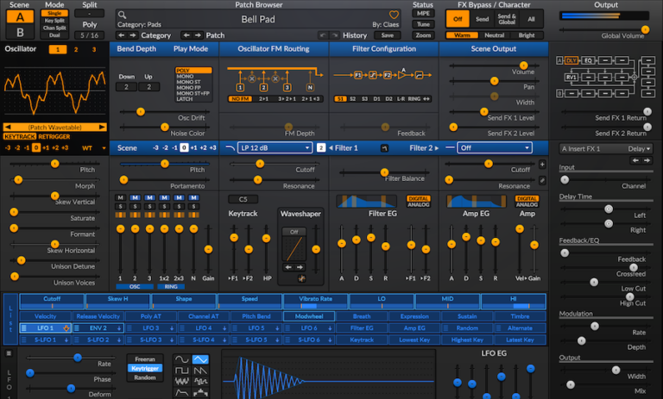Select the sawtooth LFO waveform icon
The height and width of the screenshot is (399, 663).
200,371
